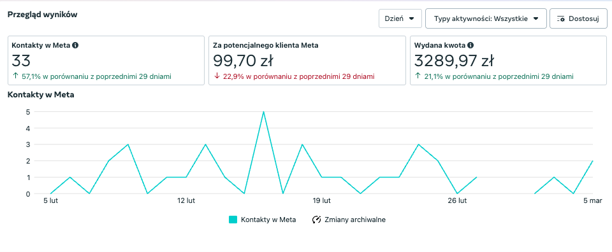
Task: Click the Przegląd wyników heading
Action: (43, 15)
